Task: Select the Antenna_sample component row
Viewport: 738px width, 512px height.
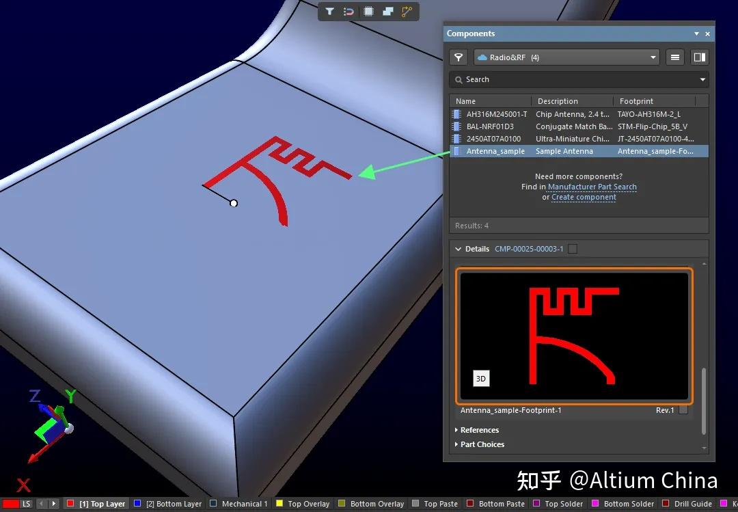Action: pos(579,150)
